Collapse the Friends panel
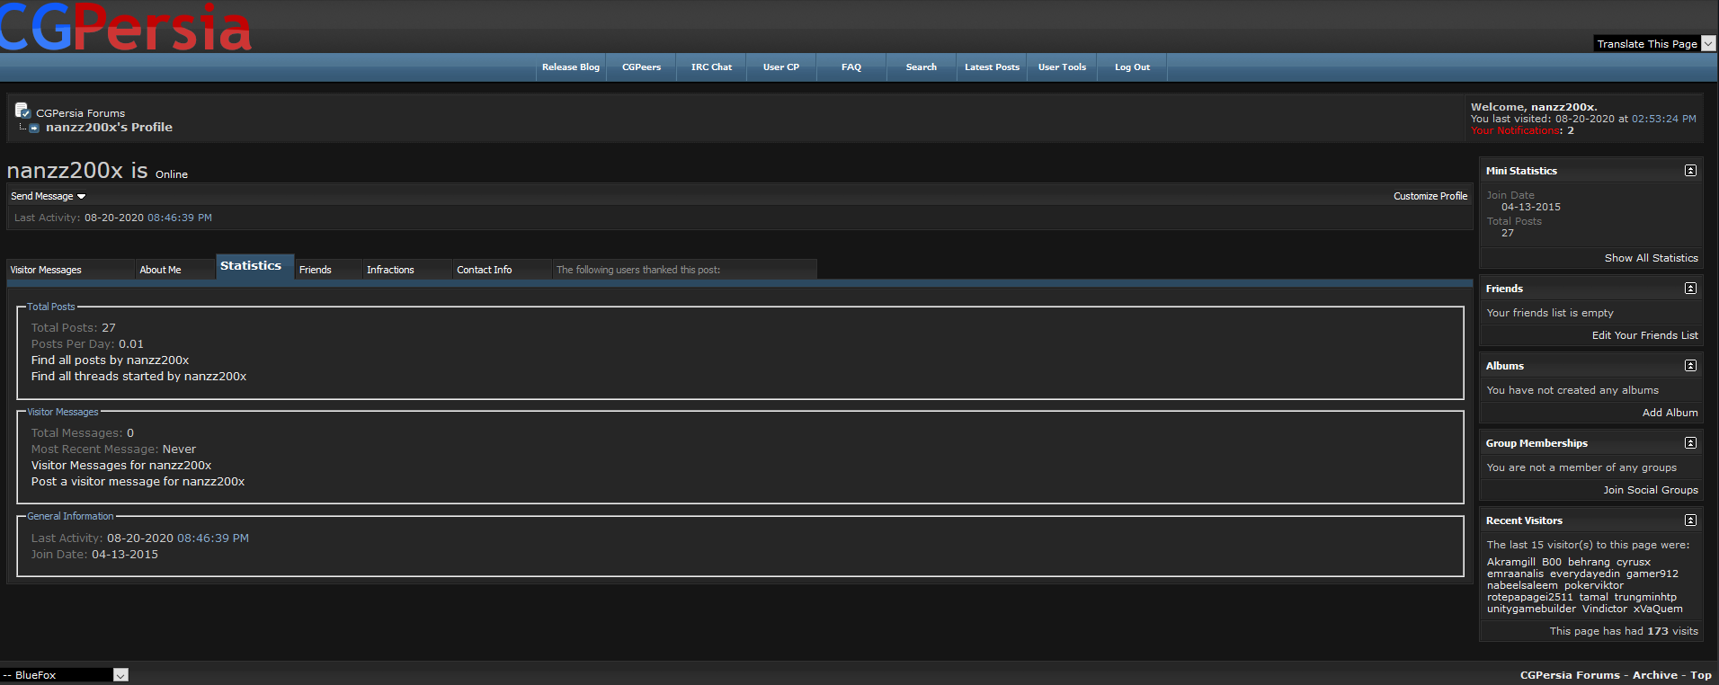This screenshot has height=685, width=1719. point(1690,289)
